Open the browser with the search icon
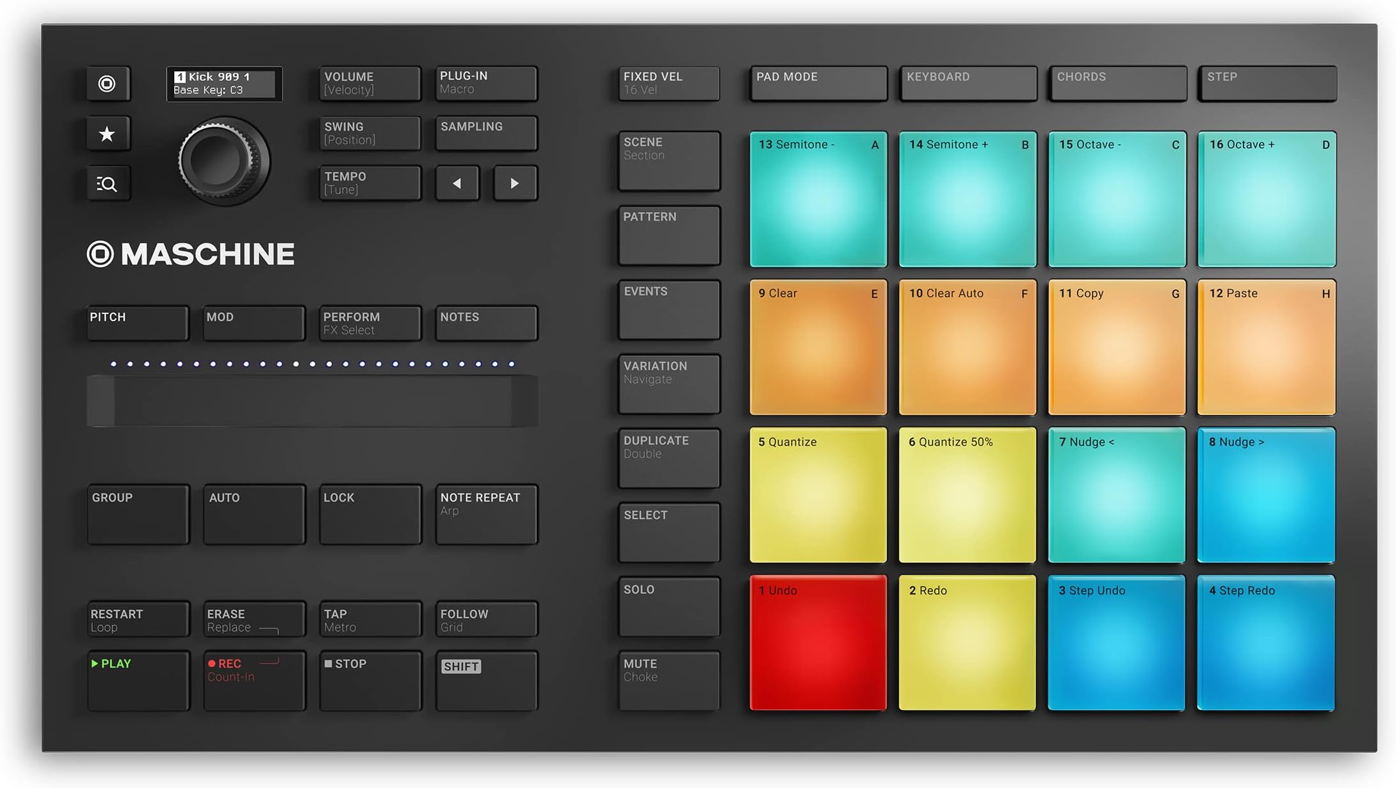The image size is (1396, 788). click(108, 184)
